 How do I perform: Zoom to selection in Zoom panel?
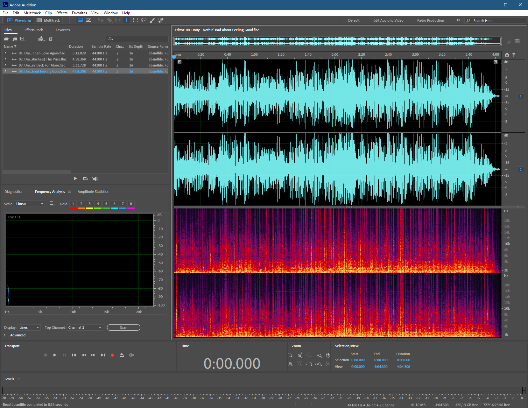(319, 364)
